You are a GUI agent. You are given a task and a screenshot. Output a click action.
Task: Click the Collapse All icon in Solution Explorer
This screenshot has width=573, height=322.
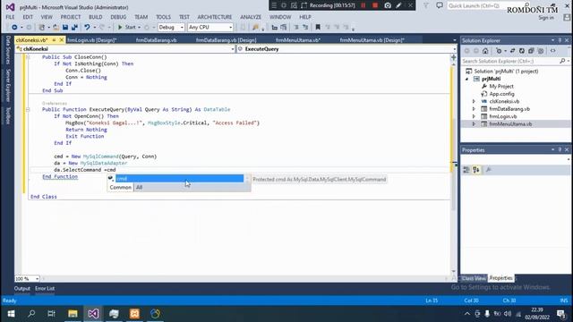[531, 51]
